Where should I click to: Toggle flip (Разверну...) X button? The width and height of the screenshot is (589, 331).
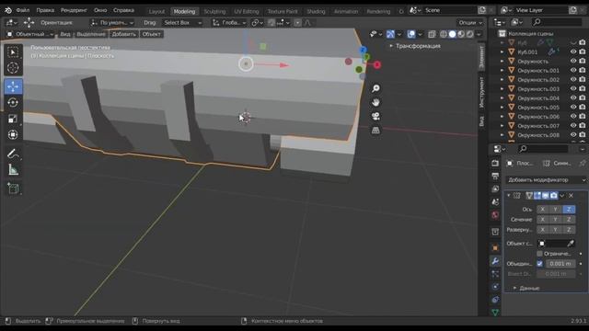pyautogui.click(x=542, y=229)
